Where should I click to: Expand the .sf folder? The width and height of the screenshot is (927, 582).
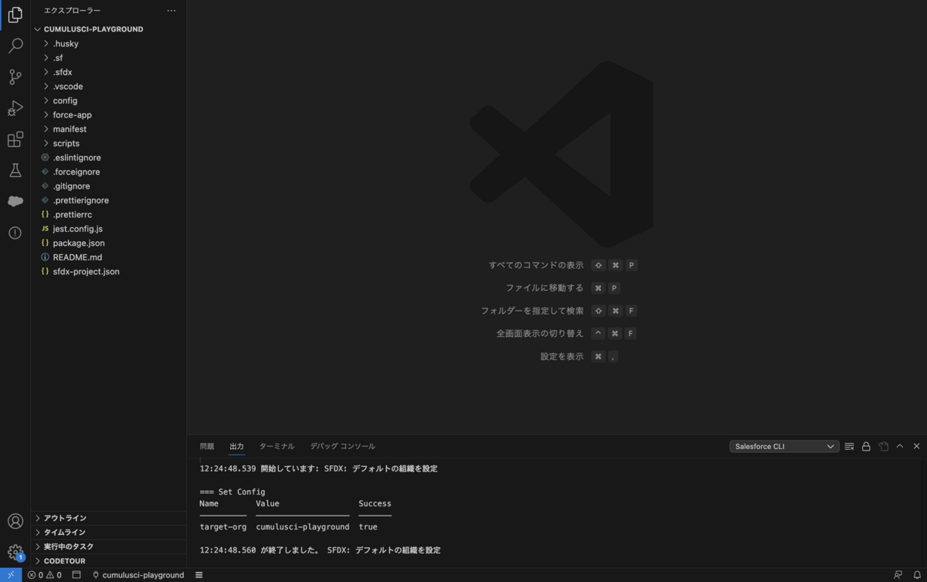coord(58,58)
